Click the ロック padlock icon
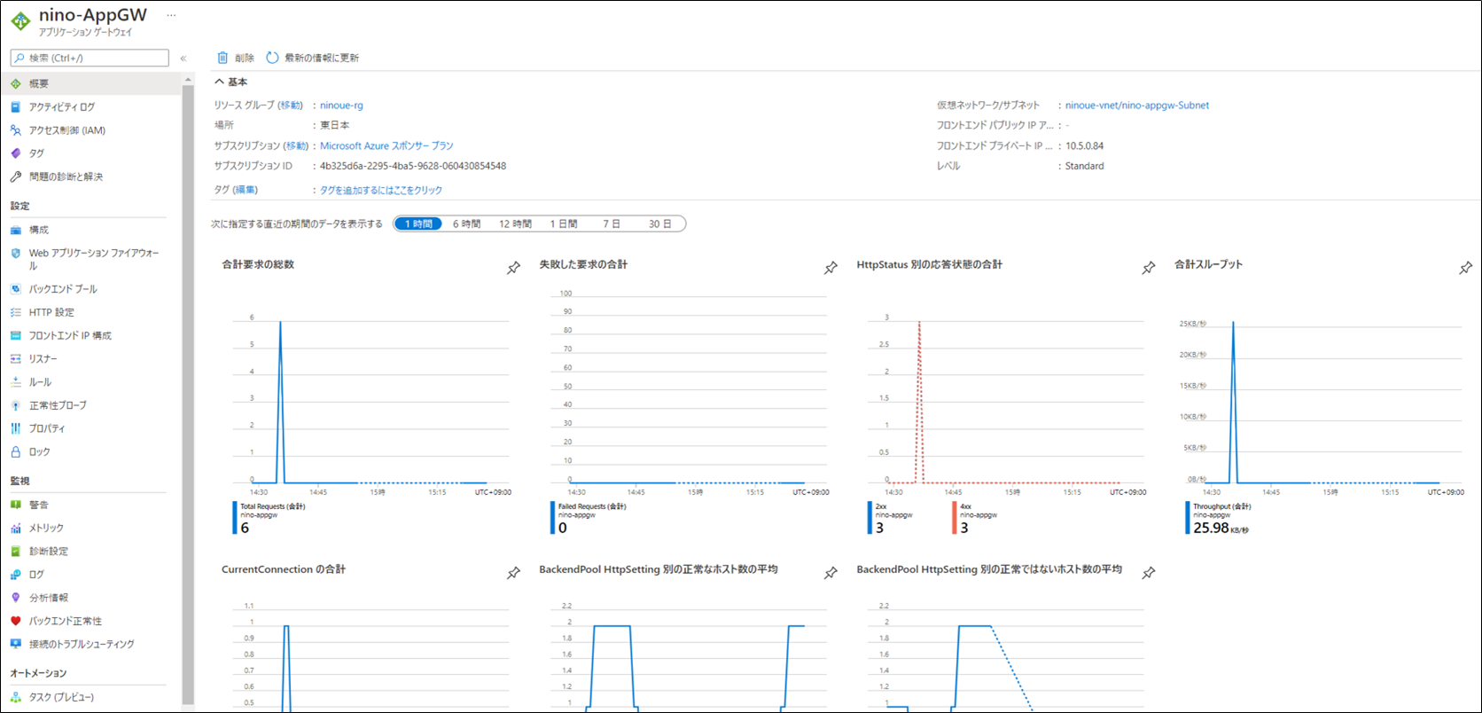The width and height of the screenshot is (1482, 713). 16,451
